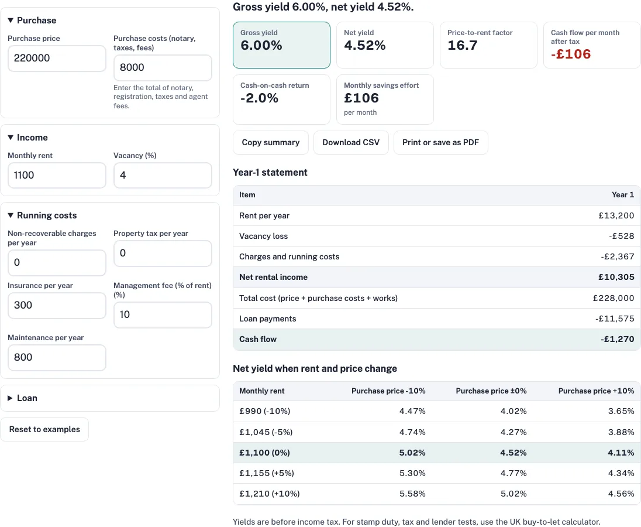Download the CSV file
The width and height of the screenshot is (641, 527).
click(x=351, y=142)
